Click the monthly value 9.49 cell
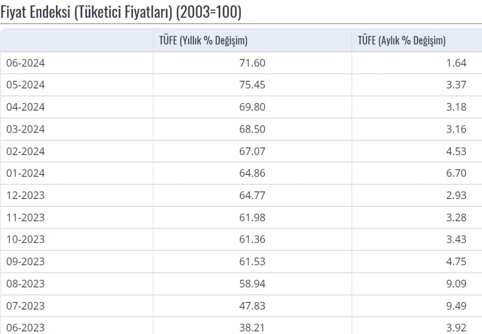The width and height of the screenshot is (482, 334). coord(456,306)
